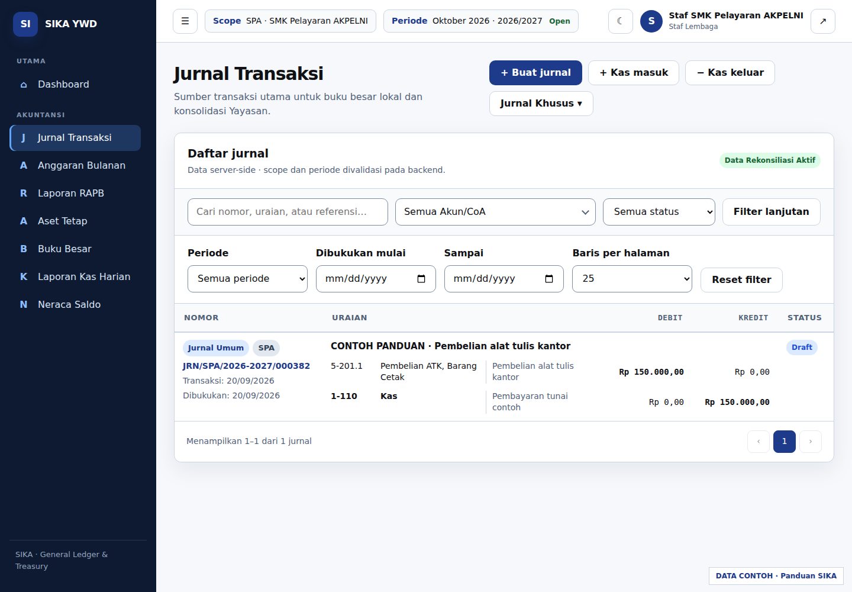Click the Buat jurnal button
The height and width of the screenshot is (592, 852).
click(x=535, y=73)
